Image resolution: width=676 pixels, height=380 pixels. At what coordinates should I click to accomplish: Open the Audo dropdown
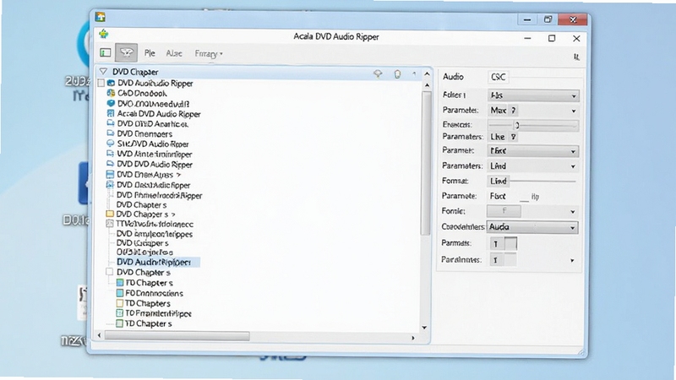pyautogui.click(x=532, y=227)
